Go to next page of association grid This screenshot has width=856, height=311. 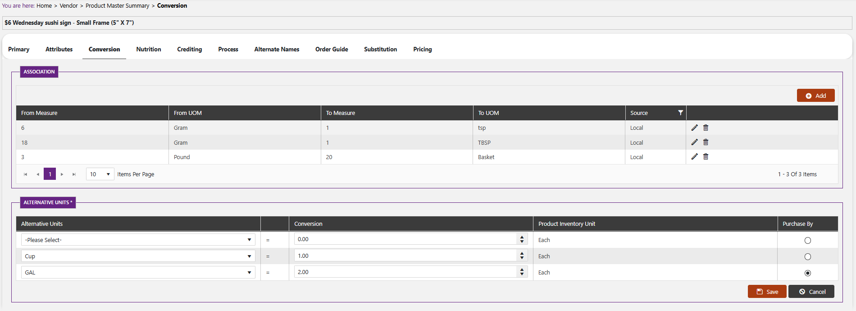(62, 174)
